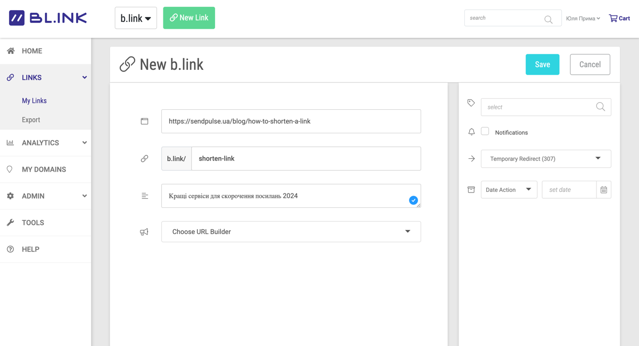The image size is (639, 346).
Task: Click the notes icon beside the title field
Action: (144, 195)
